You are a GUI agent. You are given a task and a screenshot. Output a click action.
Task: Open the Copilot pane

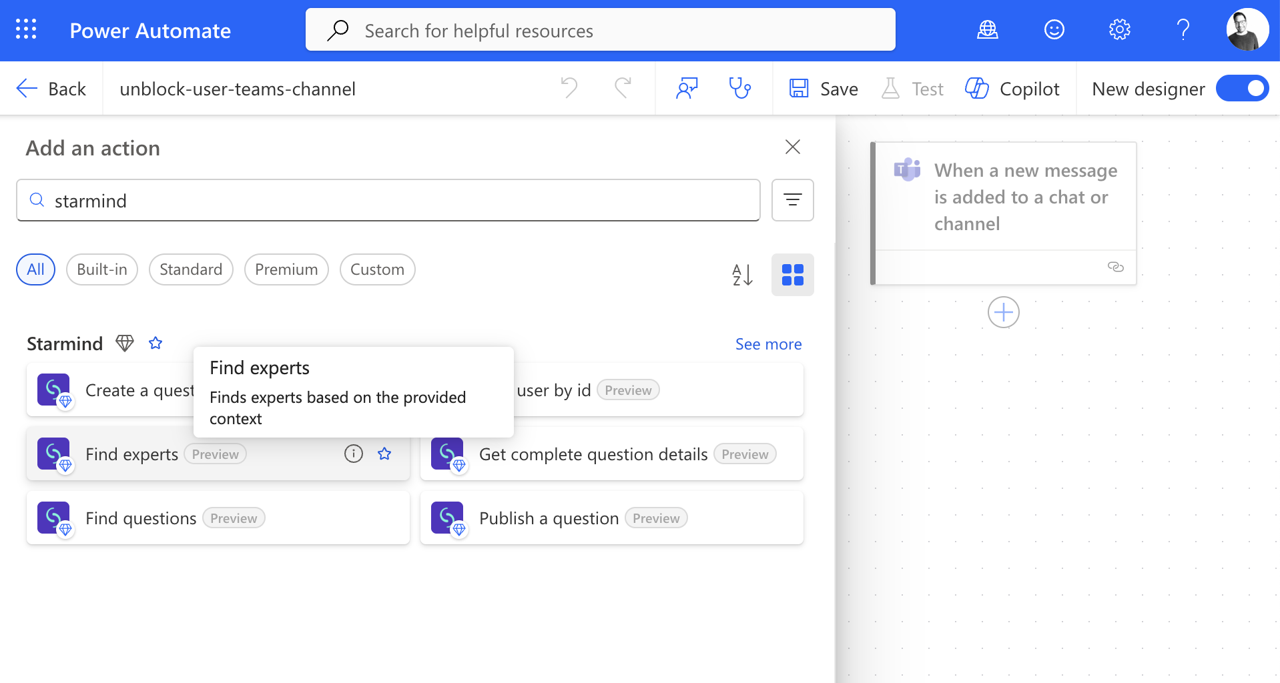[1012, 89]
